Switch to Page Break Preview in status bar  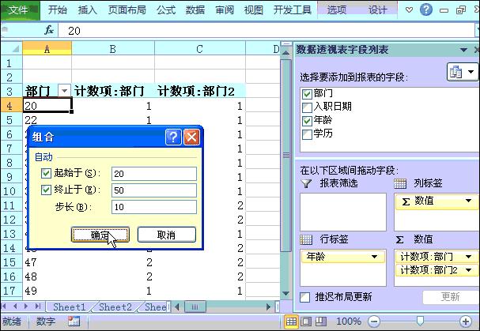(320, 322)
